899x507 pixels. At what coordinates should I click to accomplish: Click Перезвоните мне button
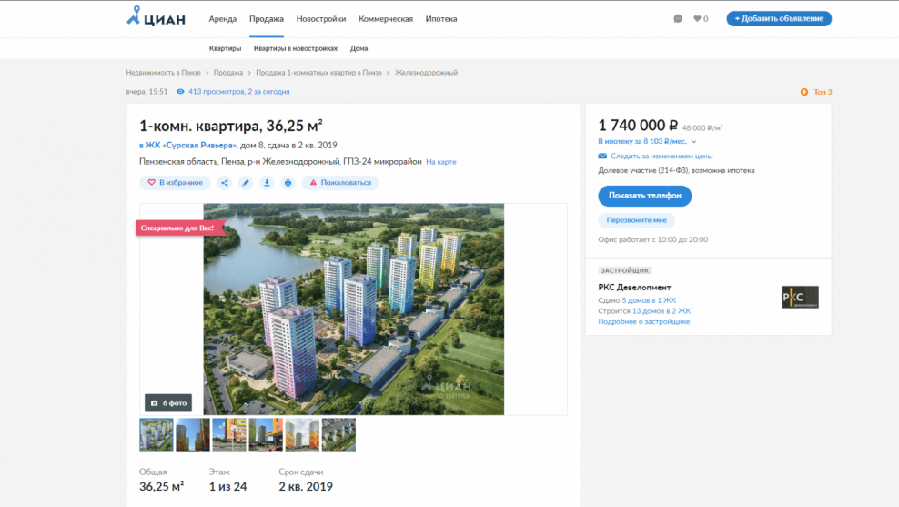tap(636, 220)
